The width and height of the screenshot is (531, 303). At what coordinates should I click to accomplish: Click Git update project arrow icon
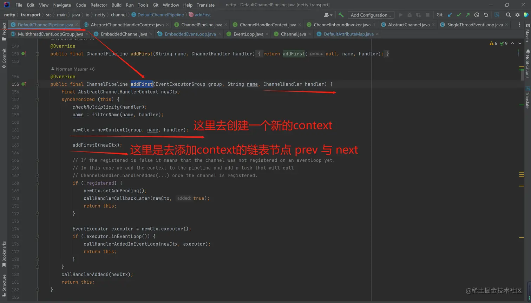tap(450, 15)
